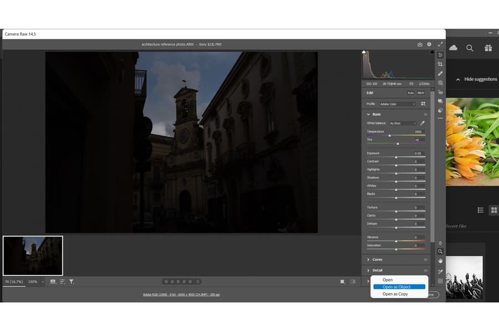499x332 pixels.
Task: Open the Snapshots panel icon
Action: pyautogui.click(x=440, y=101)
